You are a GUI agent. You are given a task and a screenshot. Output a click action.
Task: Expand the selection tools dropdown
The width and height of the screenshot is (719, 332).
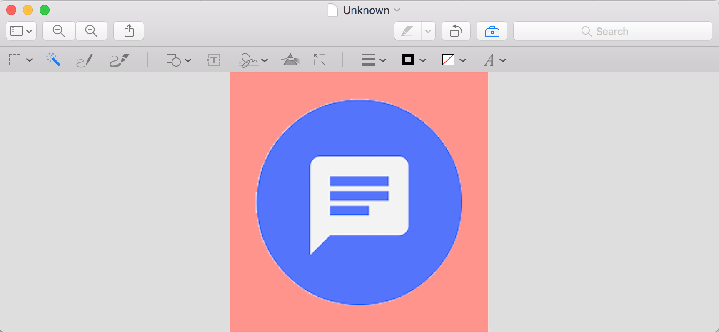click(30, 60)
